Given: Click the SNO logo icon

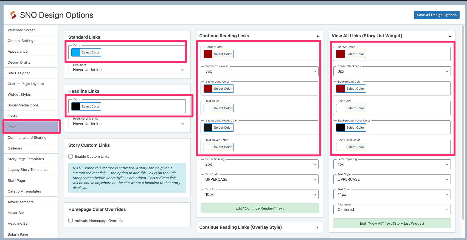Looking at the screenshot, I should point(13,15).
